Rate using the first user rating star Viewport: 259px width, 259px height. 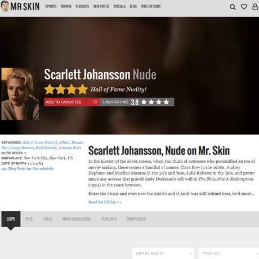click(144, 102)
